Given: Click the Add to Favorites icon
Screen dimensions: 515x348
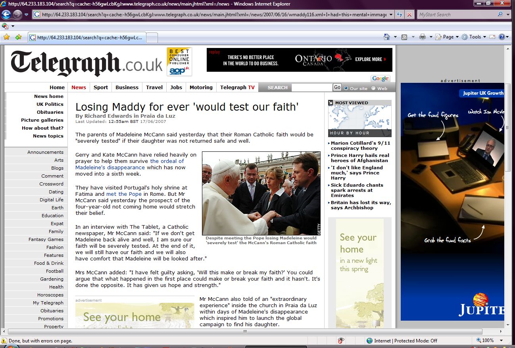Looking at the screenshot, I should click(18, 37).
